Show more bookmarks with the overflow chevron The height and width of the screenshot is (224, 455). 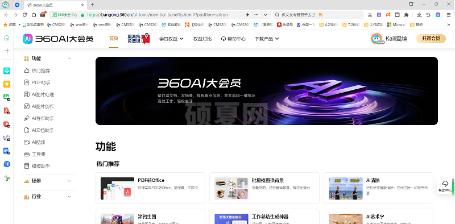(x=449, y=25)
